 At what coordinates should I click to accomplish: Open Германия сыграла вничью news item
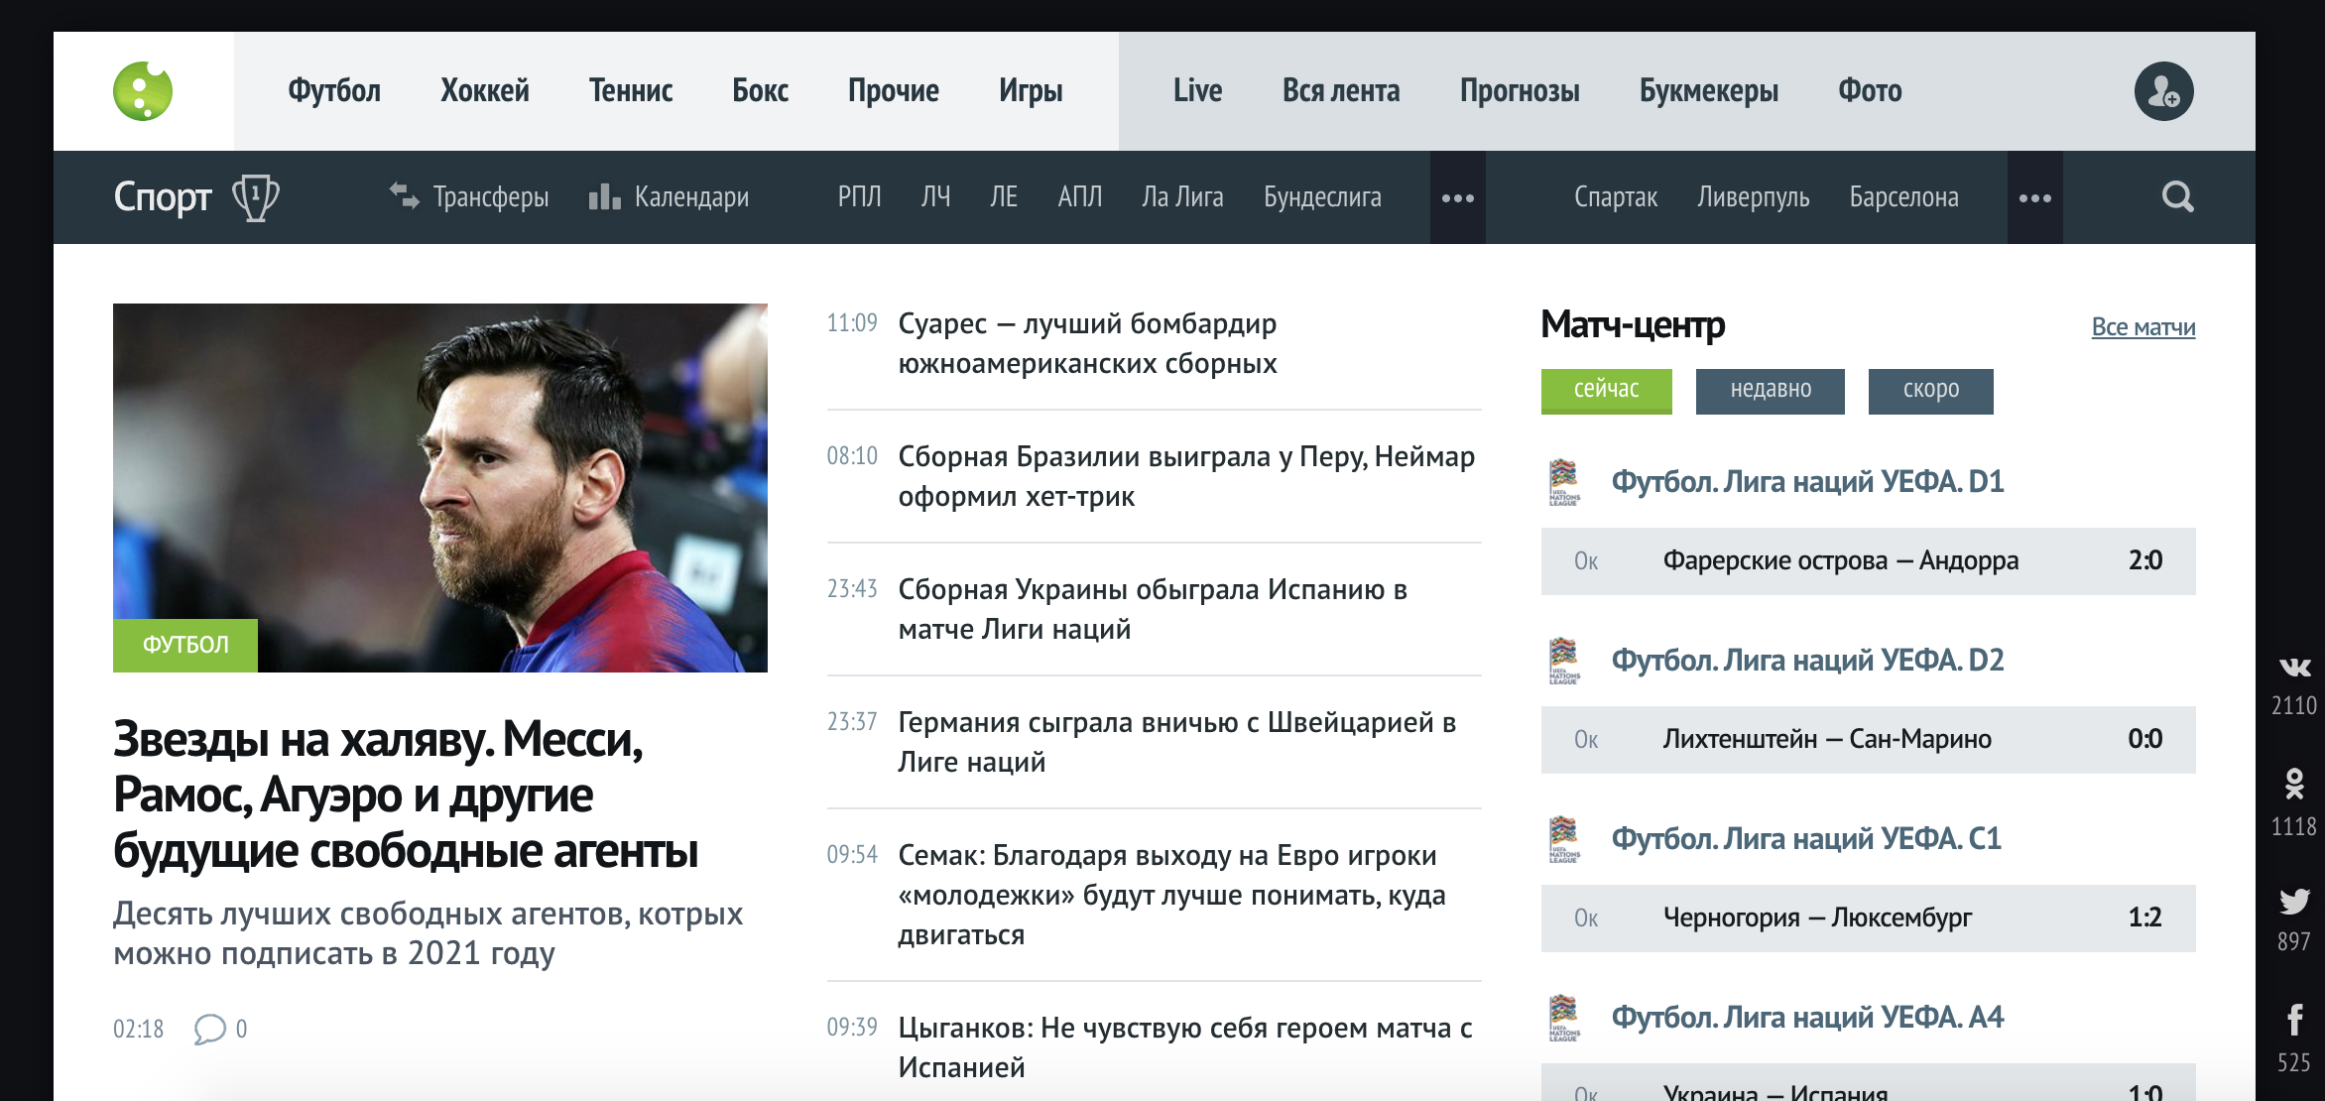1176,742
